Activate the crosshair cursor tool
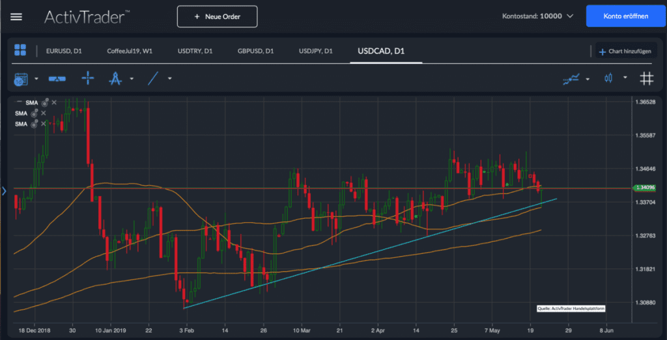The image size is (667, 340). [x=88, y=78]
